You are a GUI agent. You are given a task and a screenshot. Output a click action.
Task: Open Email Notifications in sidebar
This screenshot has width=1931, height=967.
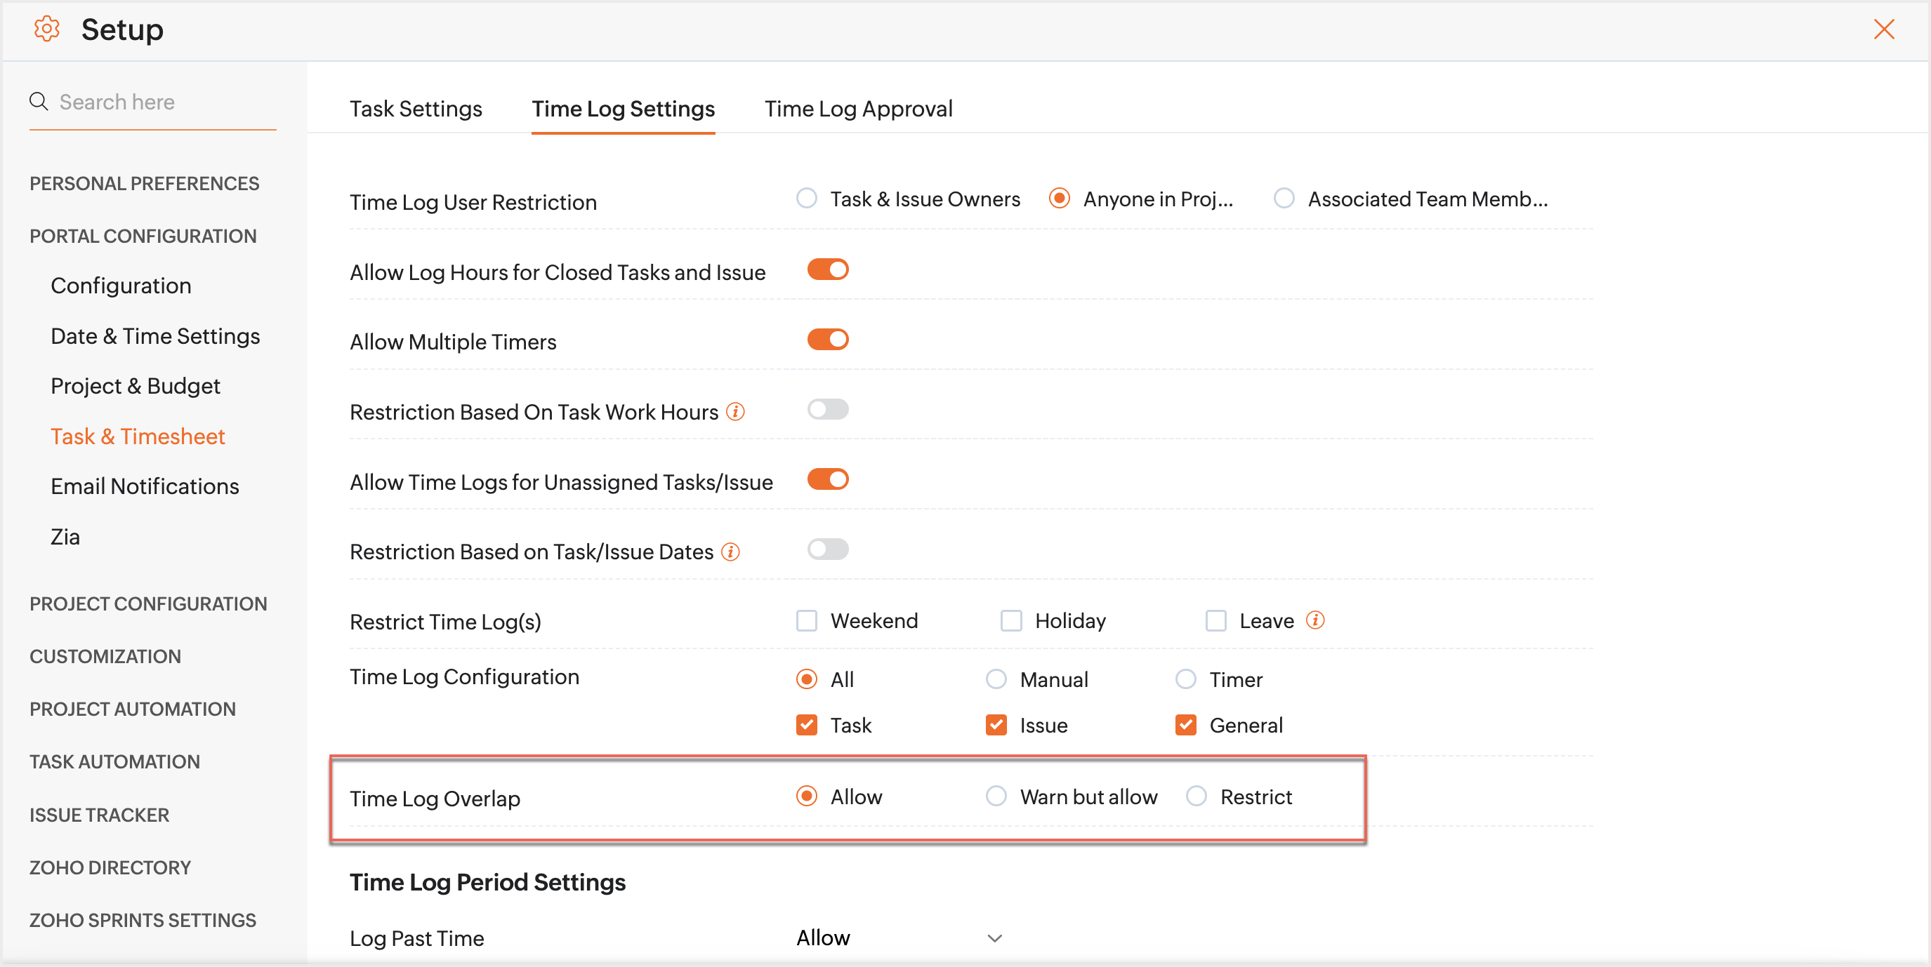tap(145, 486)
